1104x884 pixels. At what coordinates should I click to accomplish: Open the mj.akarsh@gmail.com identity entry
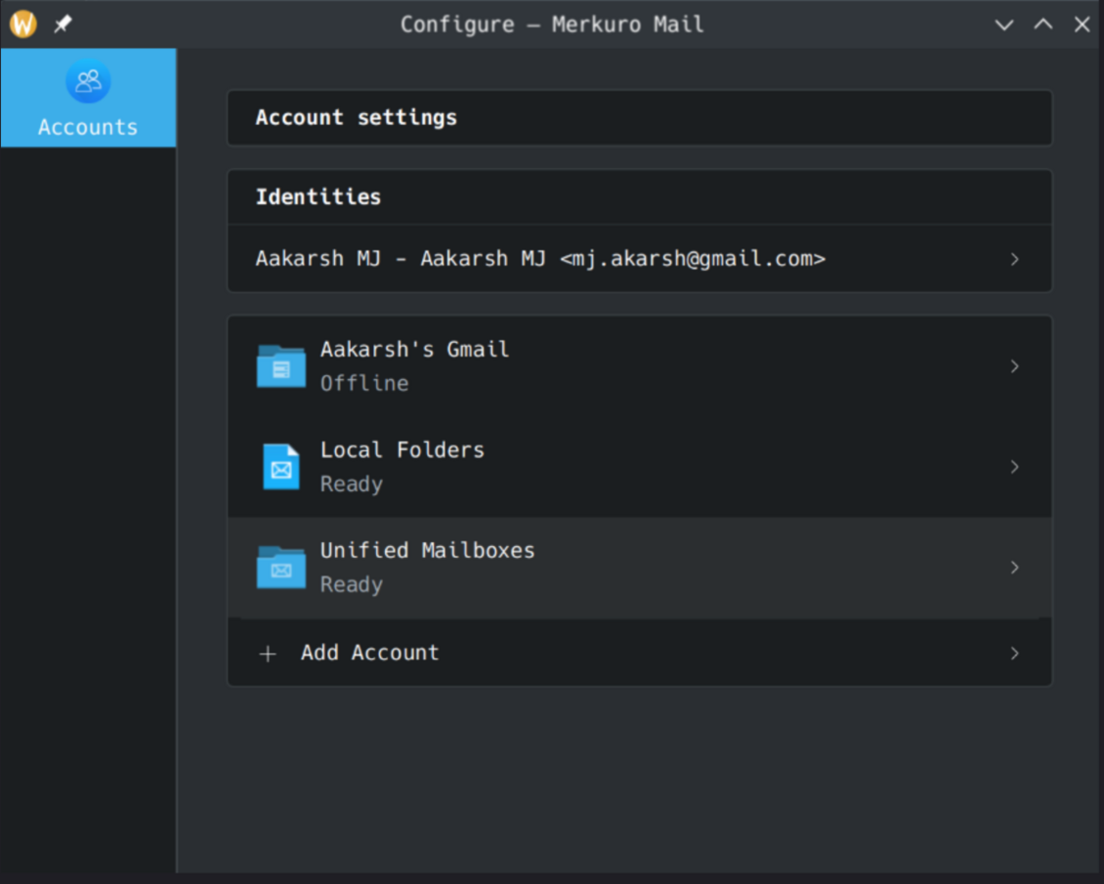540,259
